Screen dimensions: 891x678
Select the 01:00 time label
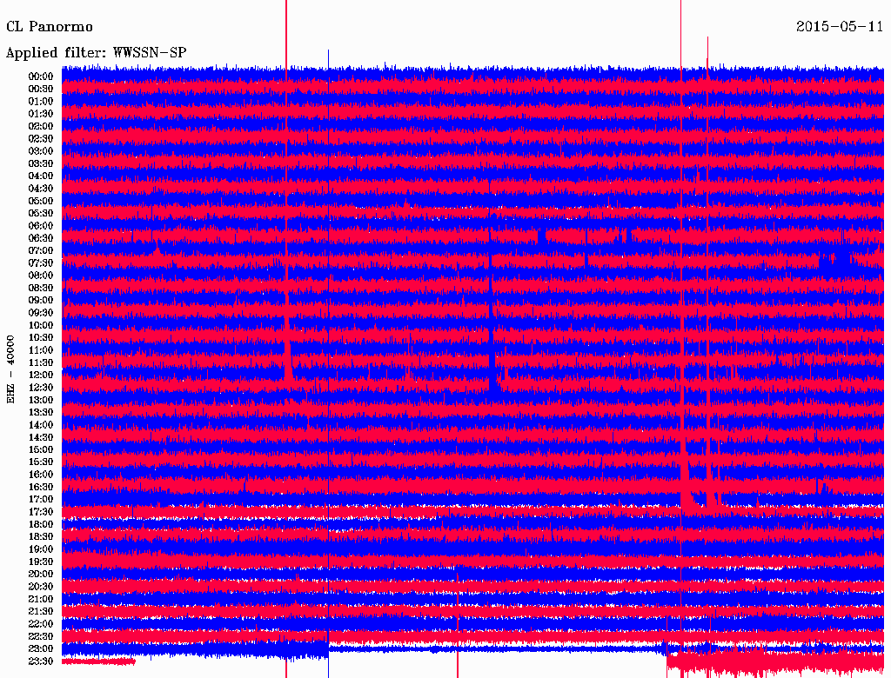pos(41,101)
